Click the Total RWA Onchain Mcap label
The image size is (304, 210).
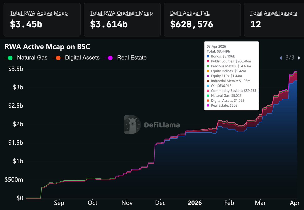(x=122, y=13)
